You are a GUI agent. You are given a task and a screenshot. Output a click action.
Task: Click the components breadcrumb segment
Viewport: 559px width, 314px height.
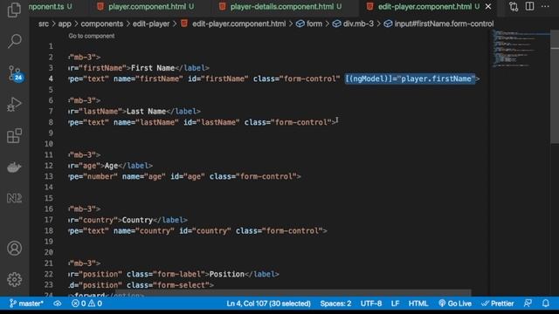coord(101,24)
